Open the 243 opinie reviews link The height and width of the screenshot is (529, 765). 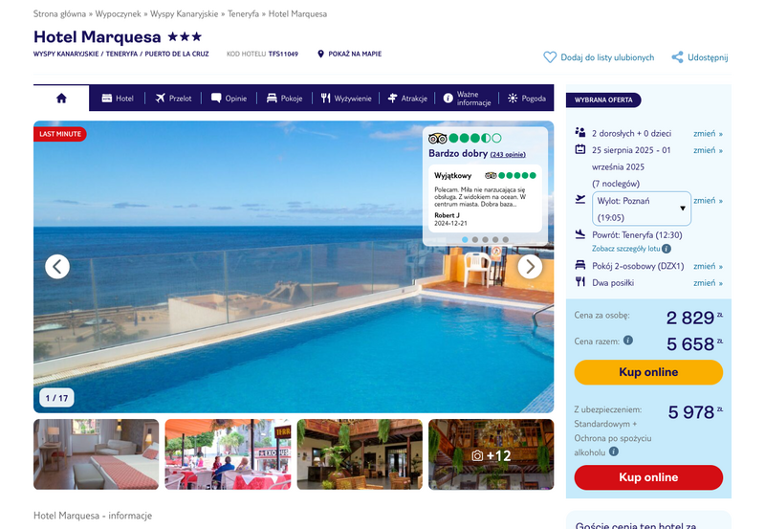[508, 154]
